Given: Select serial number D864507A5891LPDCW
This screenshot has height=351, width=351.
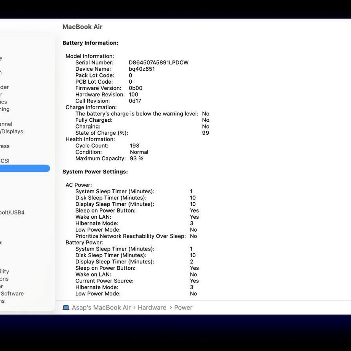Looking at the screenshot, I should [158, 62].
